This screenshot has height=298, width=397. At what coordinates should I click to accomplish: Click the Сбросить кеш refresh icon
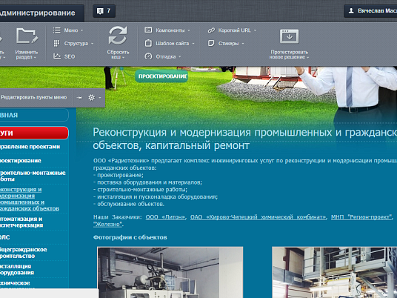pos(118,36)
